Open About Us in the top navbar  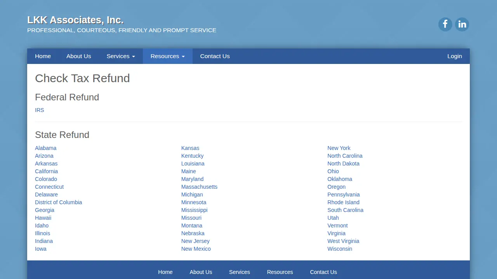pos(79,56)
